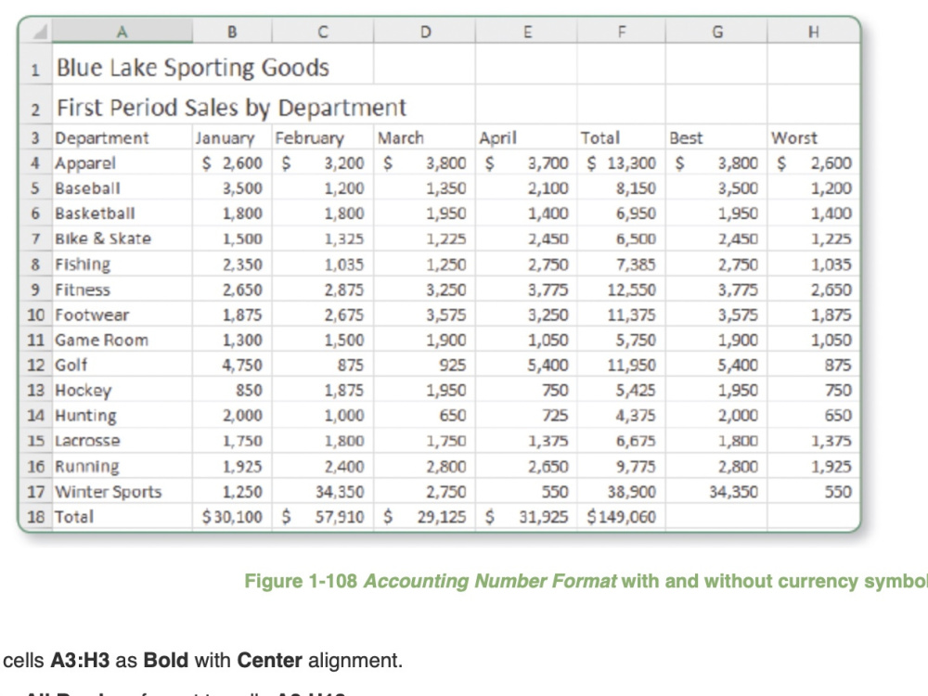
Task: Select column G header
Action: [716, 32]
